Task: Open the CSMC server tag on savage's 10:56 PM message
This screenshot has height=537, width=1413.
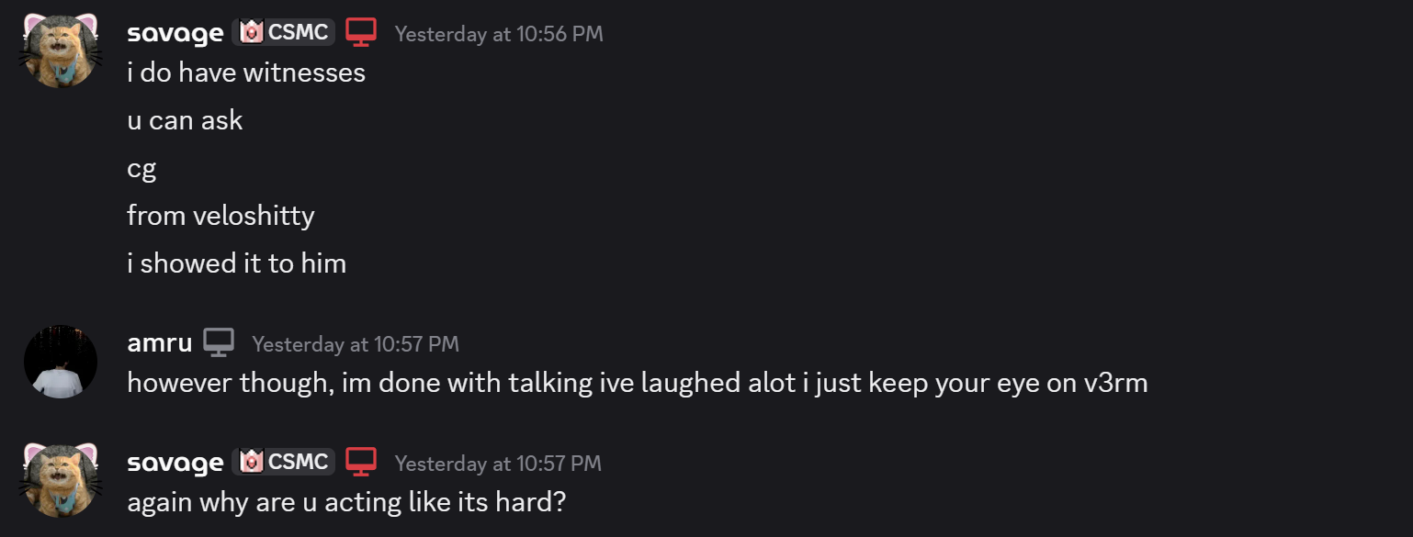Action: 283,32
